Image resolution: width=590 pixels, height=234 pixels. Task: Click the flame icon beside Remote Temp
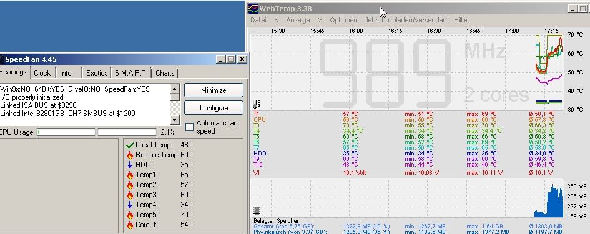(x=130, y=155)
